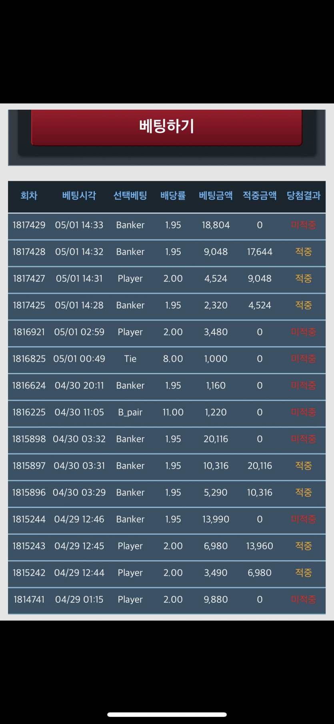Image resolution: width=334 pixels, height=724 pixels.
Task: Click the 배당률 column header
Action: click(173, 196)
